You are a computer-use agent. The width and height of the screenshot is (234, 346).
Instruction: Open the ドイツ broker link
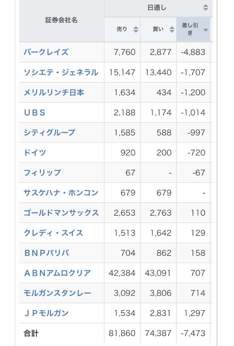(x=35, y=153)
